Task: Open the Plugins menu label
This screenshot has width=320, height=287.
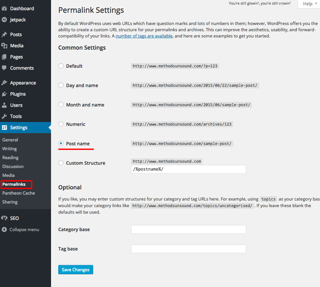Action: (x=18, y=94)
